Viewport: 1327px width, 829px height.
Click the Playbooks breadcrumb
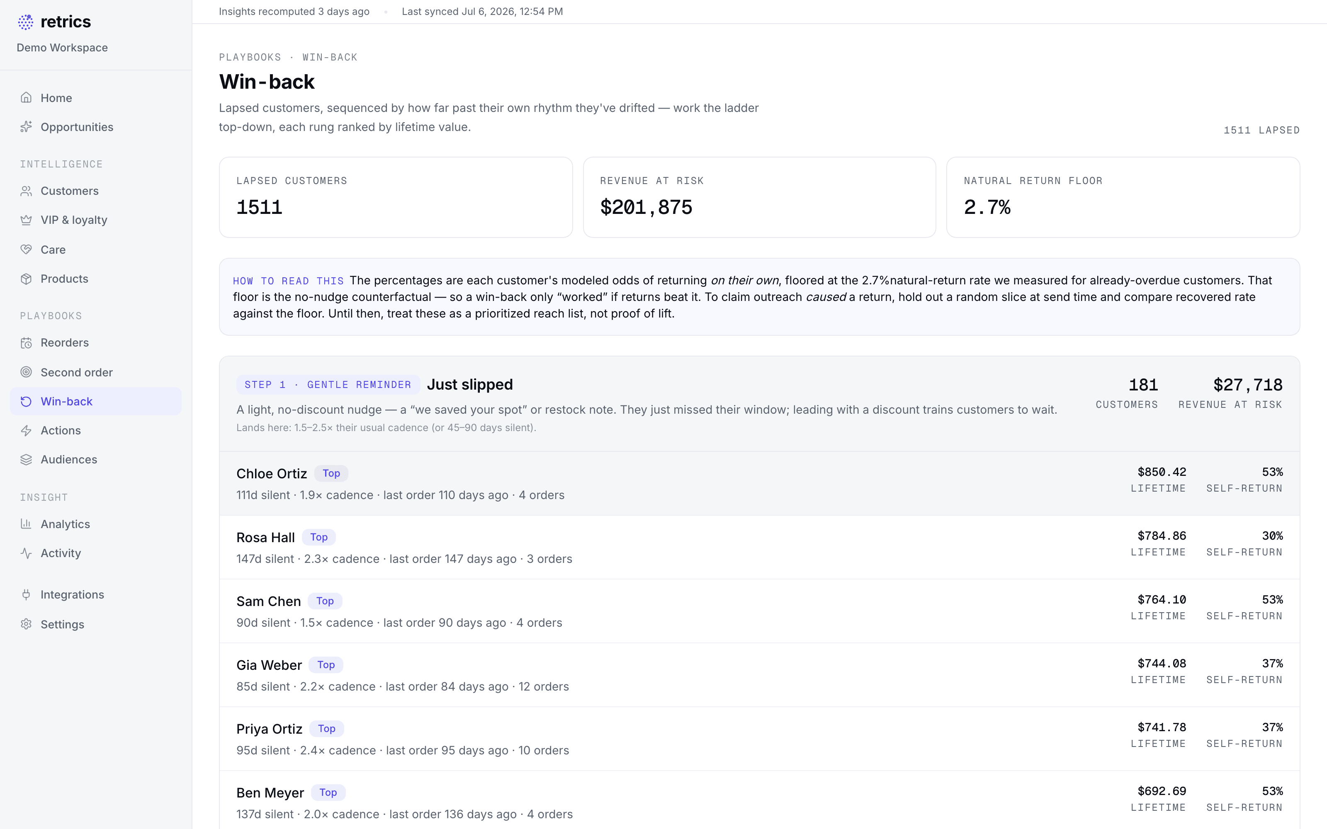coord(250,57)
